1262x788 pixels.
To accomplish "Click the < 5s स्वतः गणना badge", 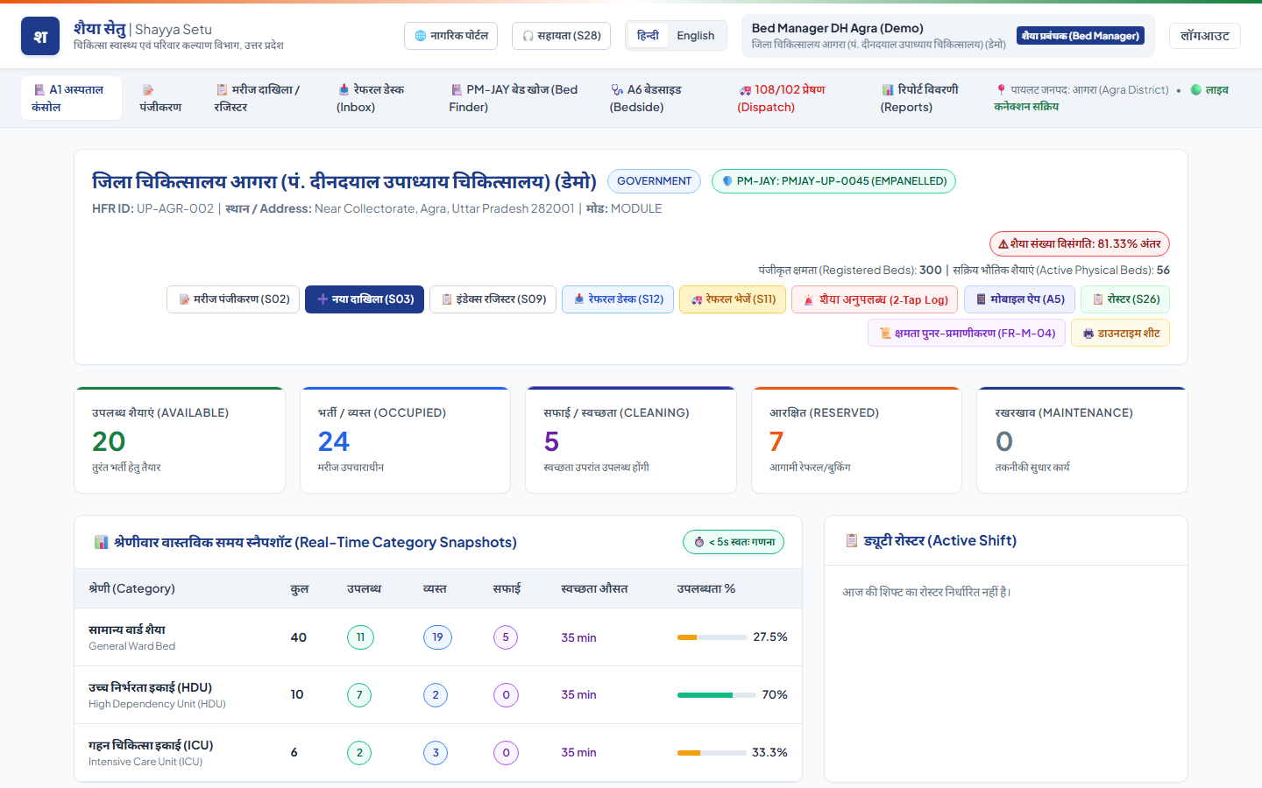I will point(734,542).
